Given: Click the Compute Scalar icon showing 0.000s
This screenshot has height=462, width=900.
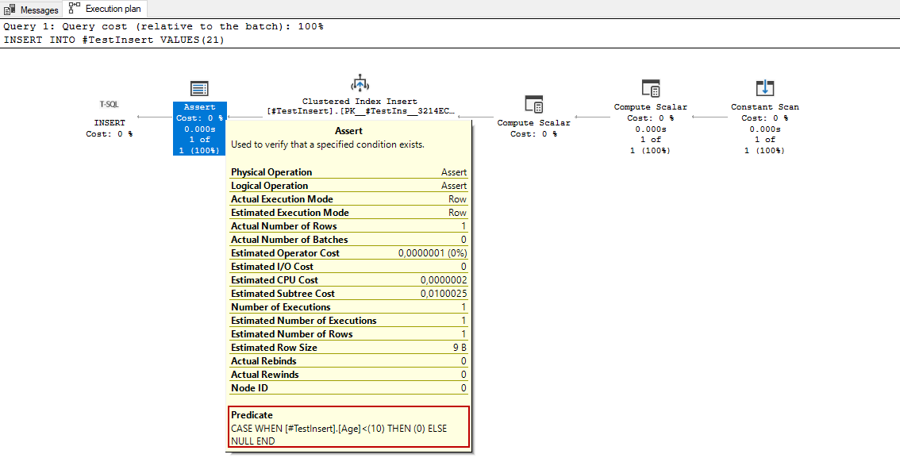Looking at the screenshot, I should click(x=650, y=88).
